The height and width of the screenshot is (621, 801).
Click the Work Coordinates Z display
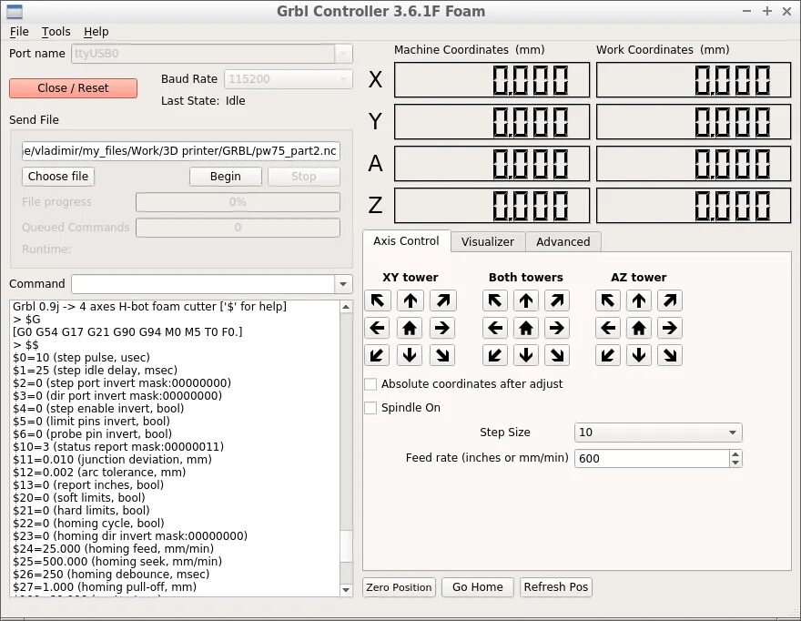coord(694,206)
